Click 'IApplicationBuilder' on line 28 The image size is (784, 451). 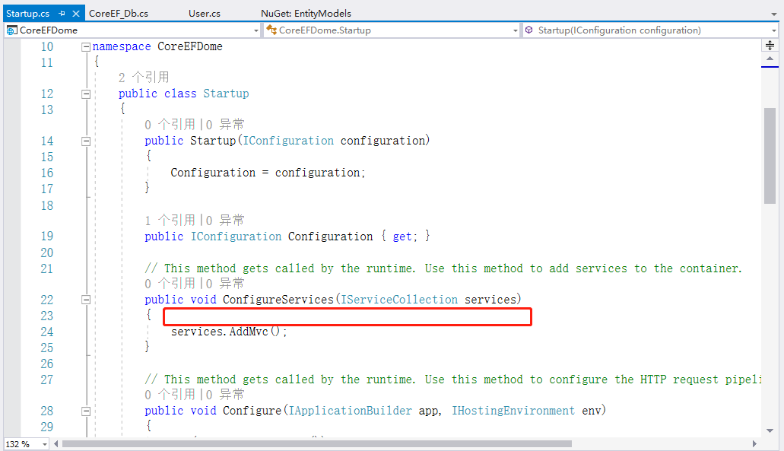click(x=350, y=411)
